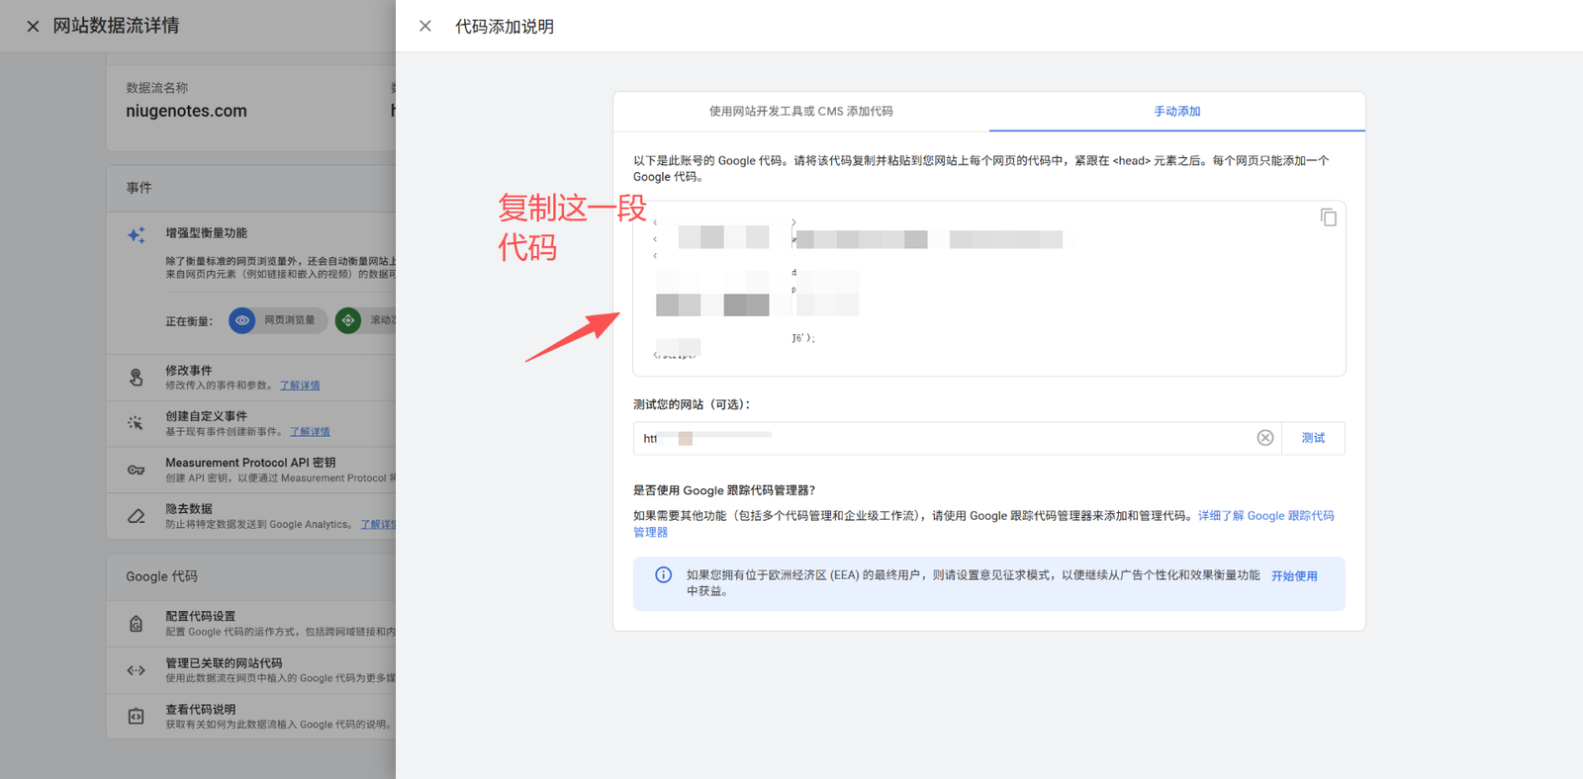This screenshot has width=1583, height=779.
Task: Open the 查看代码说明 row
Action: pyautogui.click(x=251, y=717)
